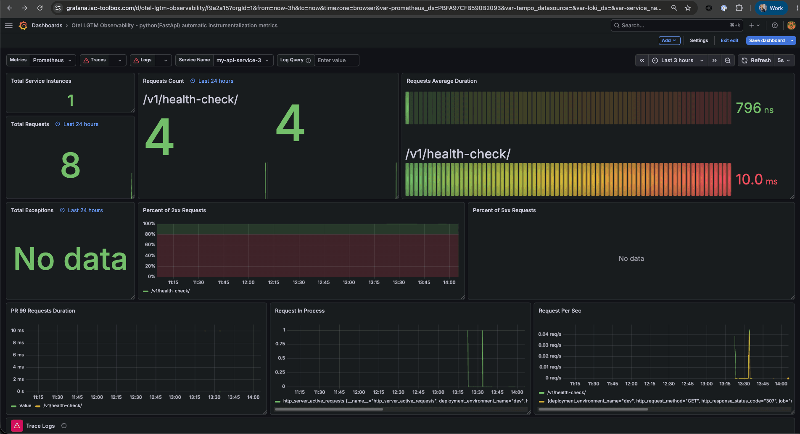
Task: Open Request In Process panel title
Action: pos(300,311)
